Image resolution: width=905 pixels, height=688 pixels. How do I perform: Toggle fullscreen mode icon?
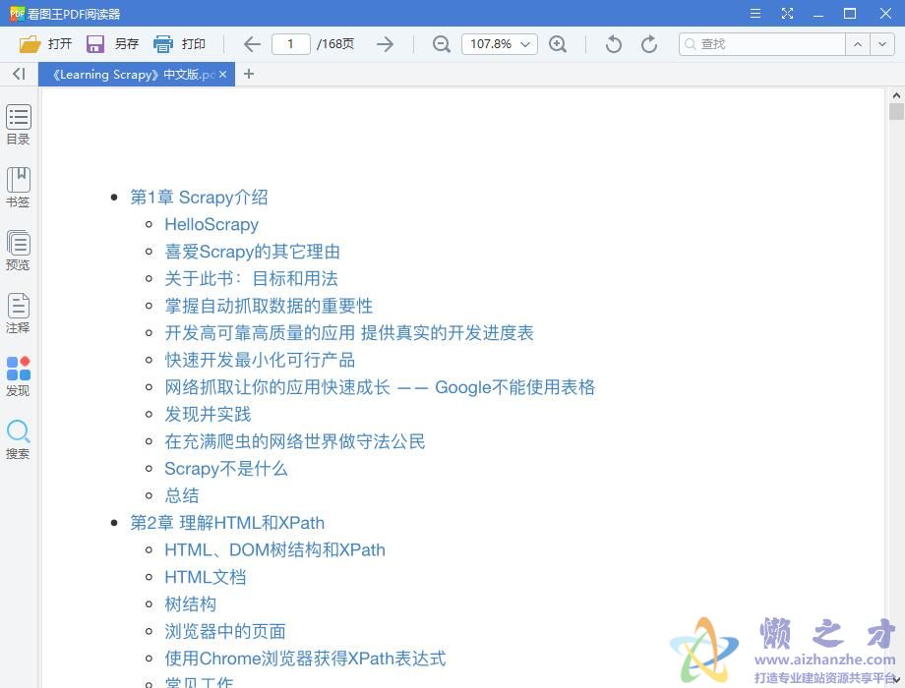(x=787, y=13)
